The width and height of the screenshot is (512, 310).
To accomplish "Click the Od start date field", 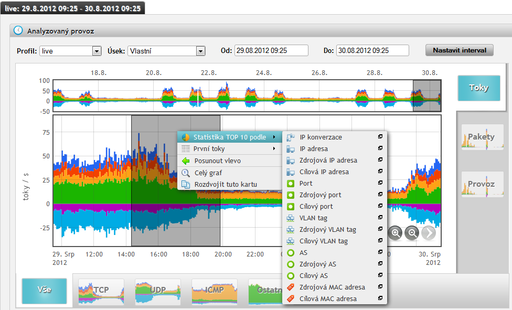I will point(271,51).
